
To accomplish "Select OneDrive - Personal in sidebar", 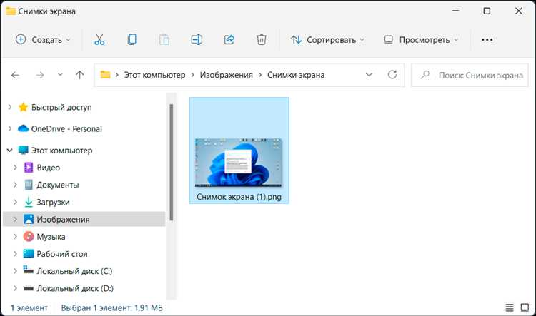I will click(66, 128).
